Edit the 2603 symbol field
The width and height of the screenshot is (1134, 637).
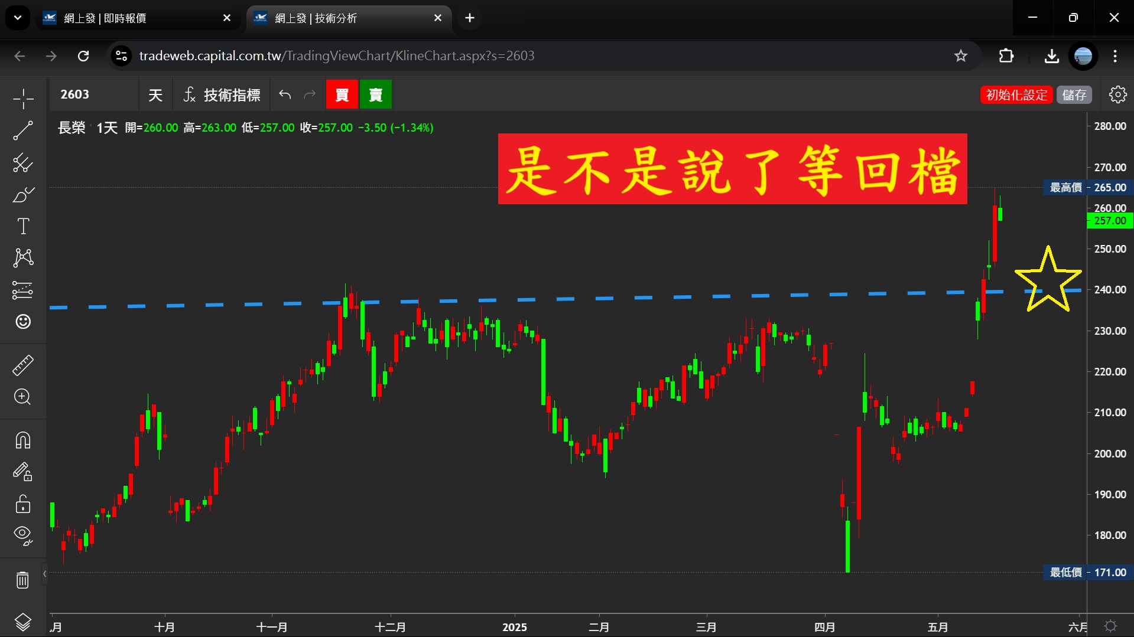tap(95, 94)
